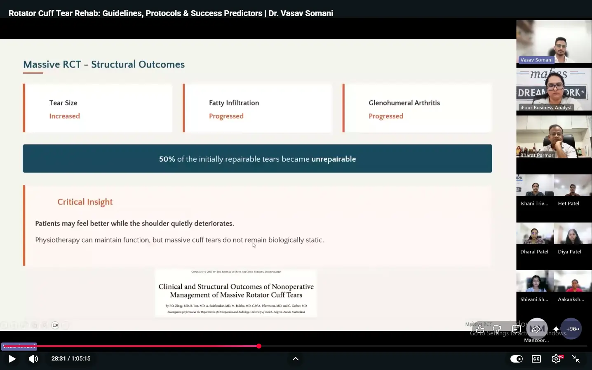Select Diya Patel participant tile

[573, 239]
